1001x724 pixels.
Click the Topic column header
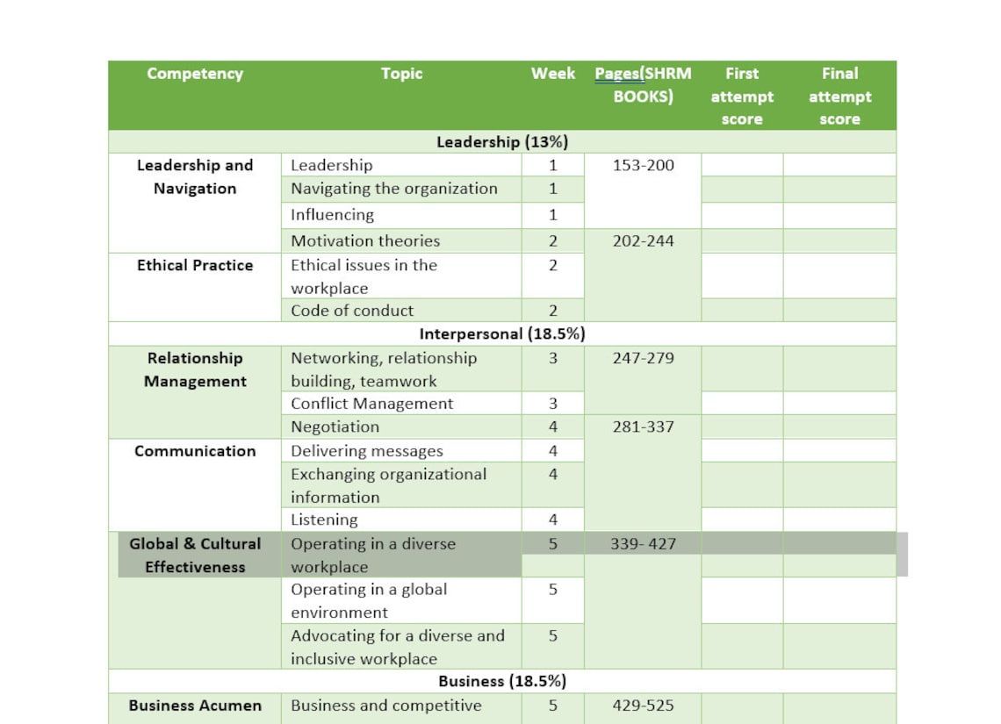pos(401,74)
